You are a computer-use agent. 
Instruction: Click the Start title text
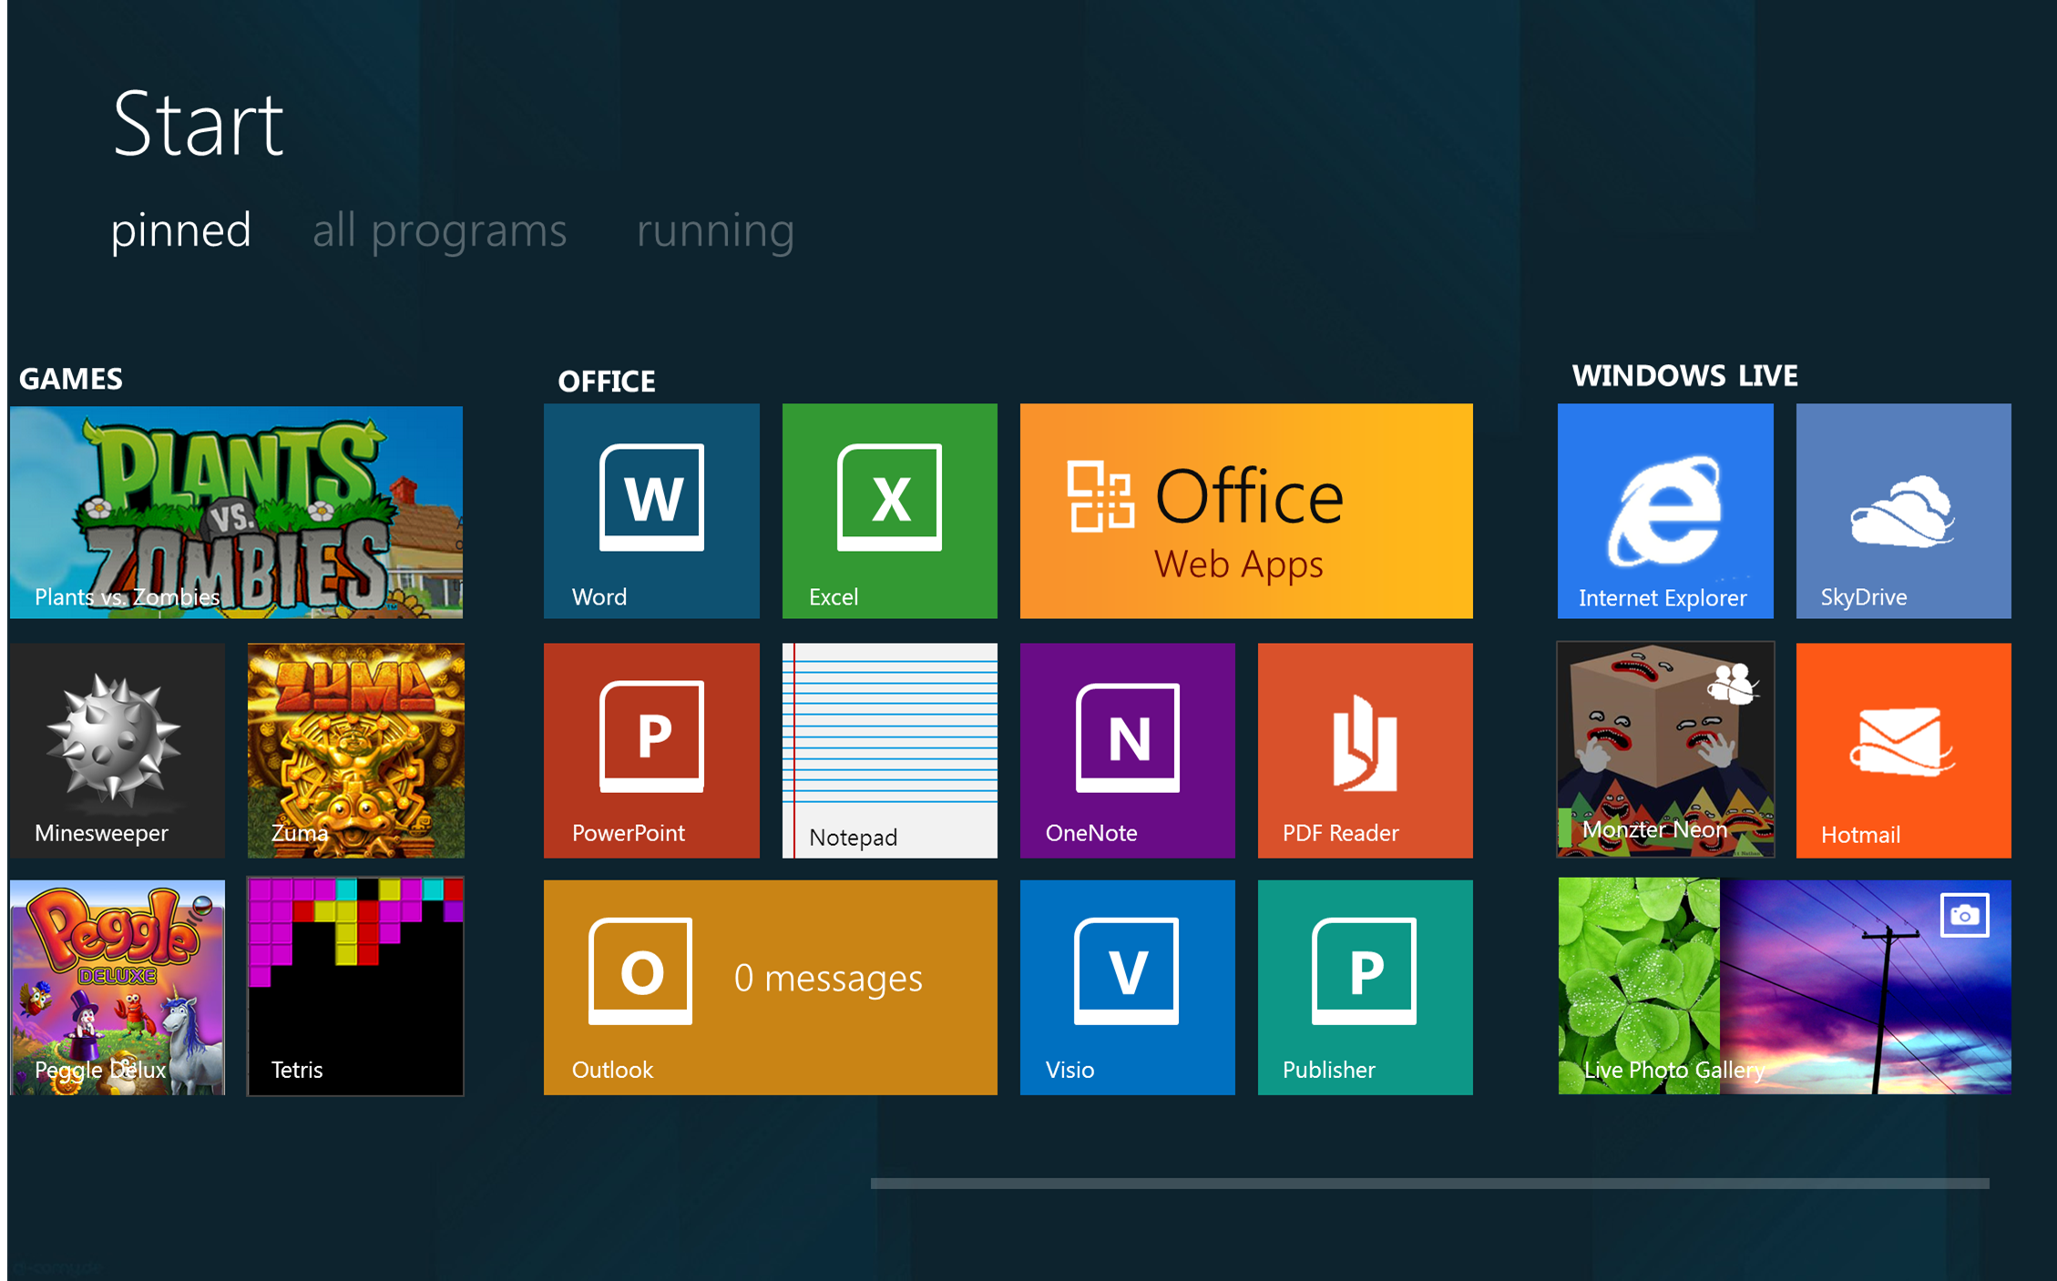click(198, 124)
